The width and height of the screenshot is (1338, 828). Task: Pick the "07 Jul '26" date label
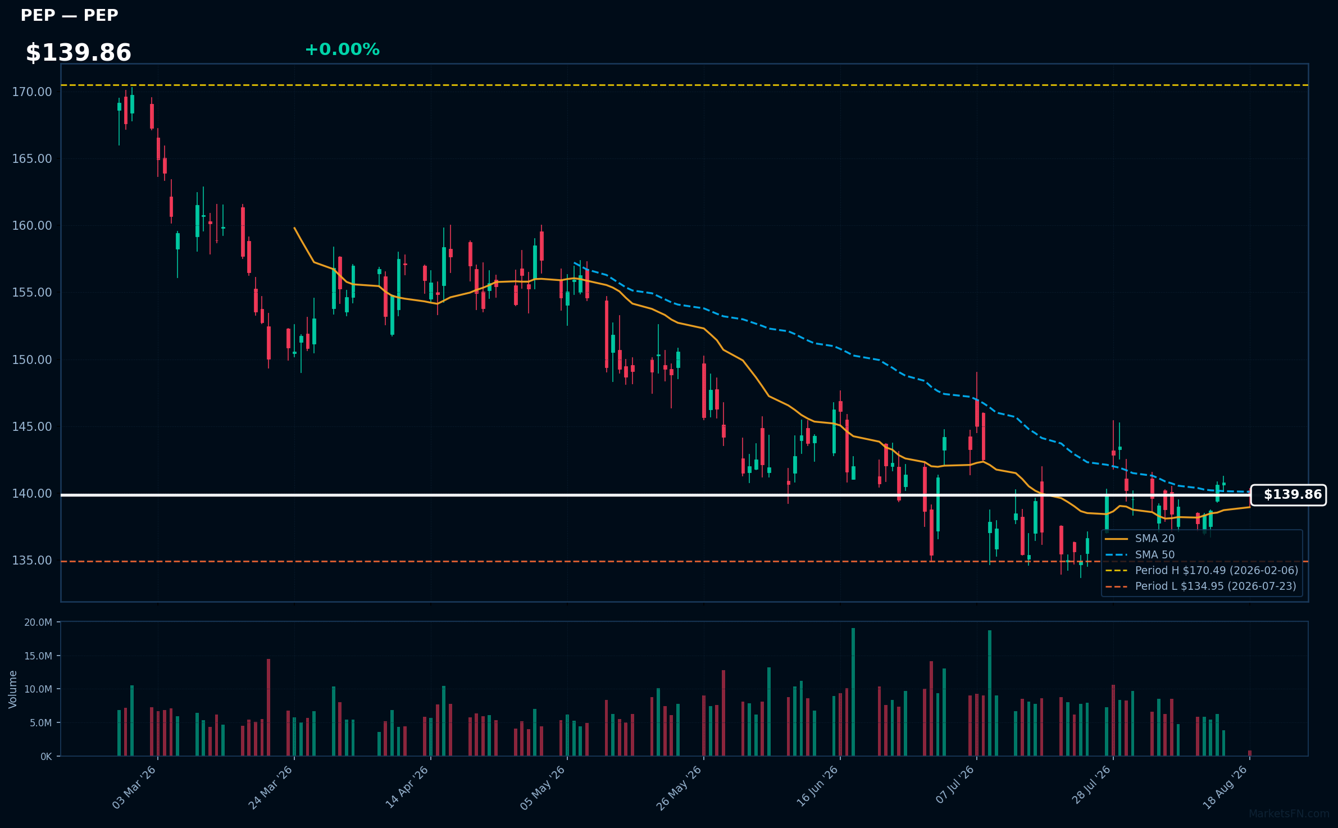[x=954, y=785]
